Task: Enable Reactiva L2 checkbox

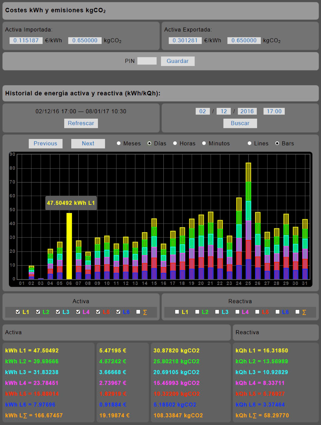Action: [x=197, y=312]
